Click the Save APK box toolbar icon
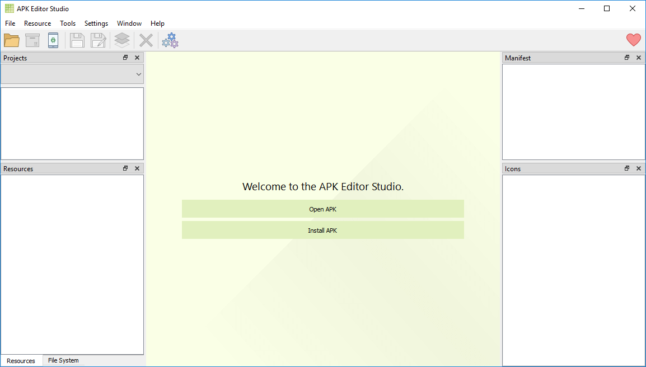The width and height of the screenshot is (646, 367). point(32,40)
